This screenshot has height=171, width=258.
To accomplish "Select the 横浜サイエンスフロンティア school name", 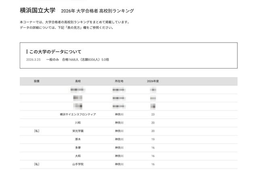I will [78, 114].
